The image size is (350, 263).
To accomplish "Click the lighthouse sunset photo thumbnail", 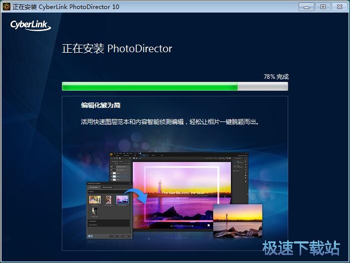I will 238,221.
